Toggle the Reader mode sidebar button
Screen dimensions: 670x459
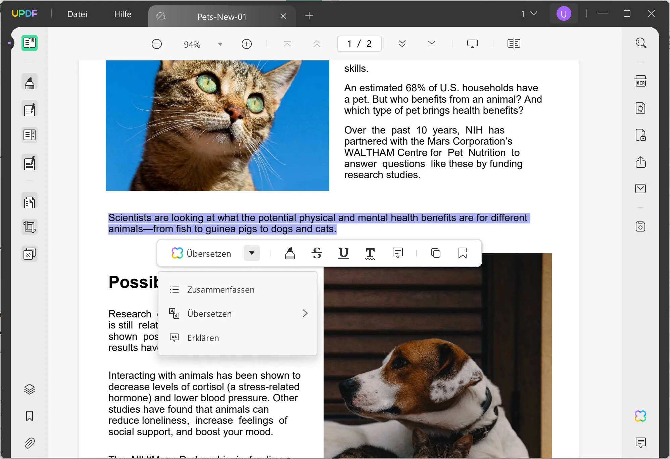point(30,43)
